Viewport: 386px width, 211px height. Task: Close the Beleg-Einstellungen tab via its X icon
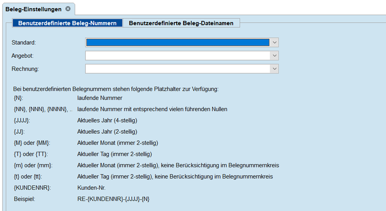click(68, 9)
